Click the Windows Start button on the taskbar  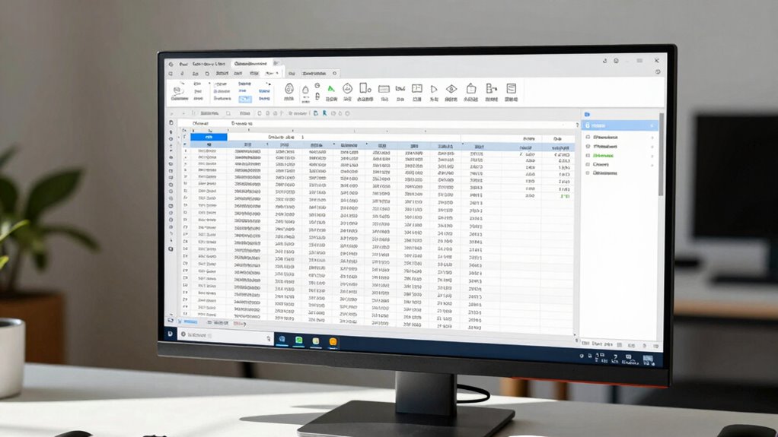(171, 334)
